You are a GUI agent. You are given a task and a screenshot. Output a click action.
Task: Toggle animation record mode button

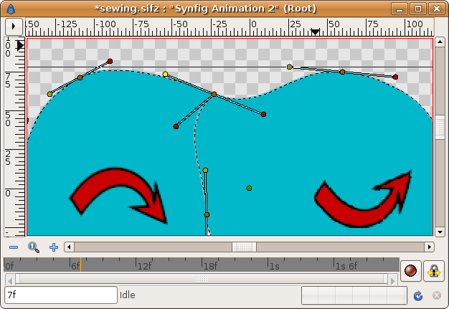point(410,271)
